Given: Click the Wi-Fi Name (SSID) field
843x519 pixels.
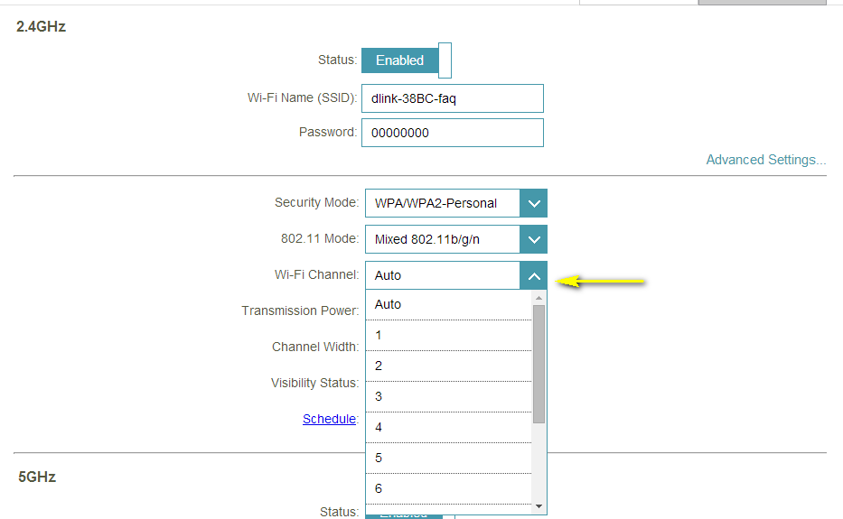Looking at the screenshot, I should [452, 98].
